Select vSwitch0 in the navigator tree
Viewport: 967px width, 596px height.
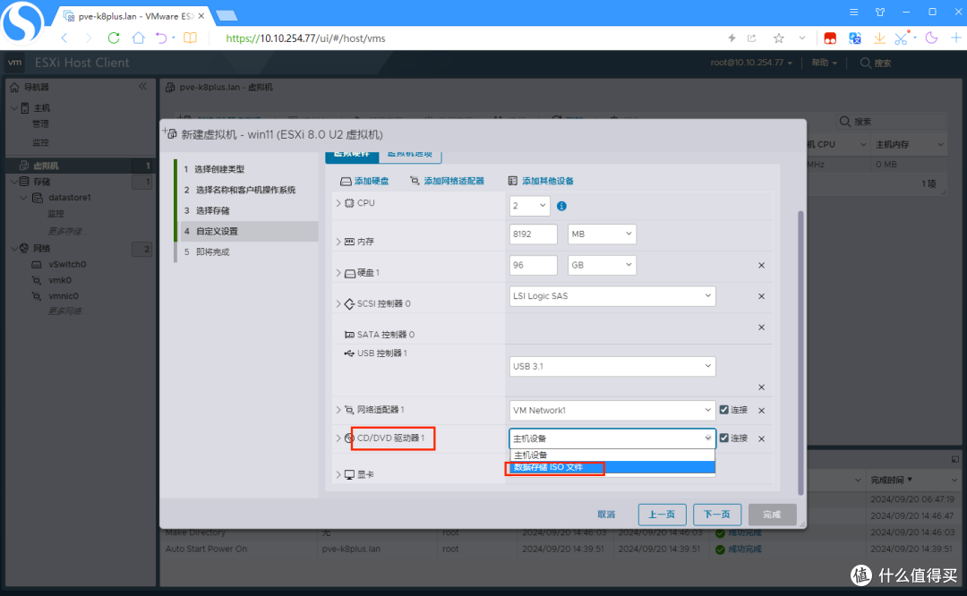[x=67, y=264]
